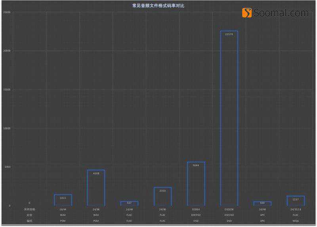This screenshot has height=227, width=317.
Task: Click the 采样规格 row header label
Action: (x=29, y=210)
